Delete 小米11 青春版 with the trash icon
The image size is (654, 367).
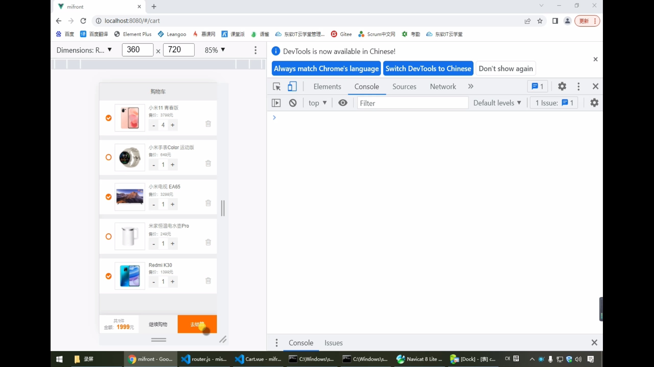pyautogui.click(x=208, y=124)
